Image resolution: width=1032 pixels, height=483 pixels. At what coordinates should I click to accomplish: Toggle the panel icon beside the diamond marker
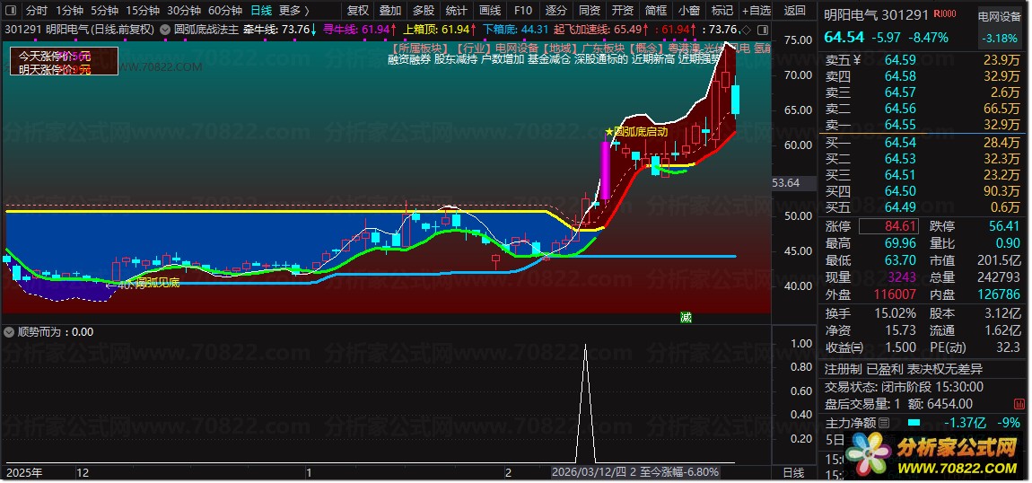point(764,30)
